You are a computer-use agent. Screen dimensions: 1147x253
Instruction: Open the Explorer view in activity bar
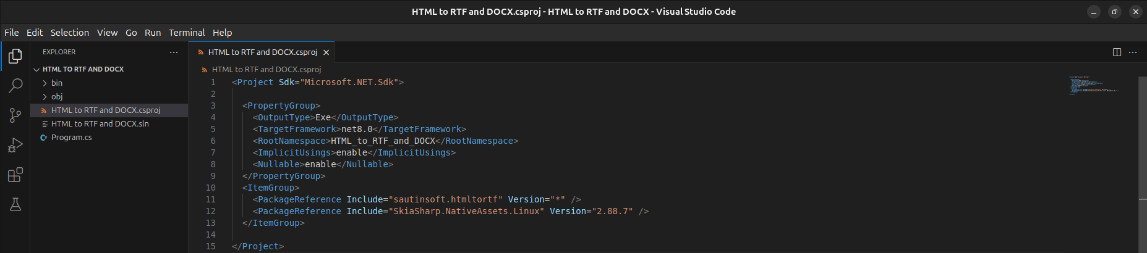[x=15, y=56]
